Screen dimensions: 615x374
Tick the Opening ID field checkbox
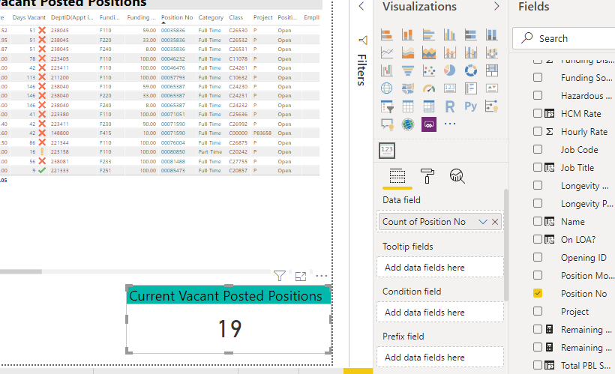(x=538, y=257)
